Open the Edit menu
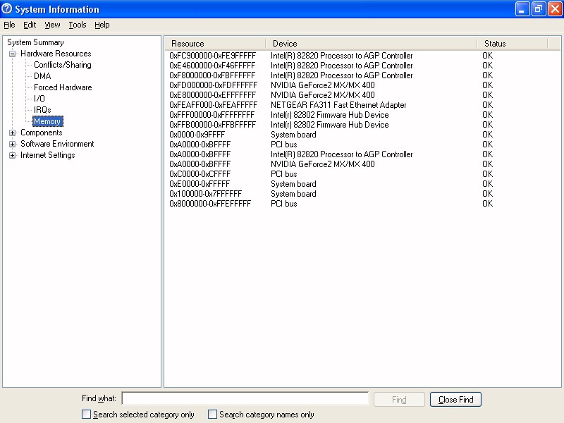The height and width of the screenshot is (423, 564). tap(30, 25)
